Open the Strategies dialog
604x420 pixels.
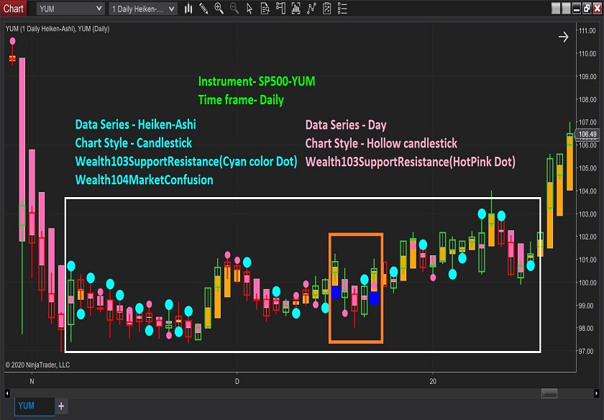tap(327, 9)
